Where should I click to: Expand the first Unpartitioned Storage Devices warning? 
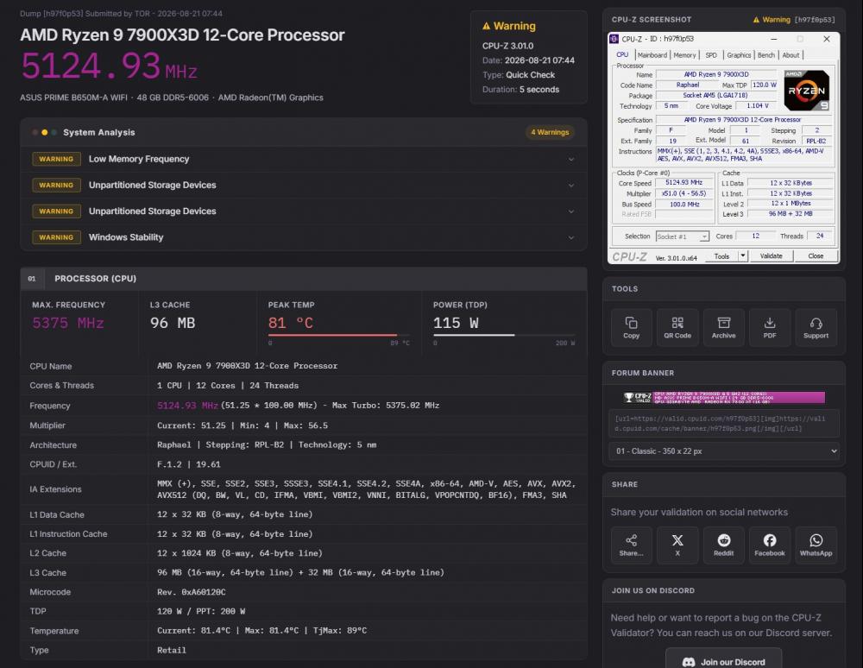click(x=304, y=185)
